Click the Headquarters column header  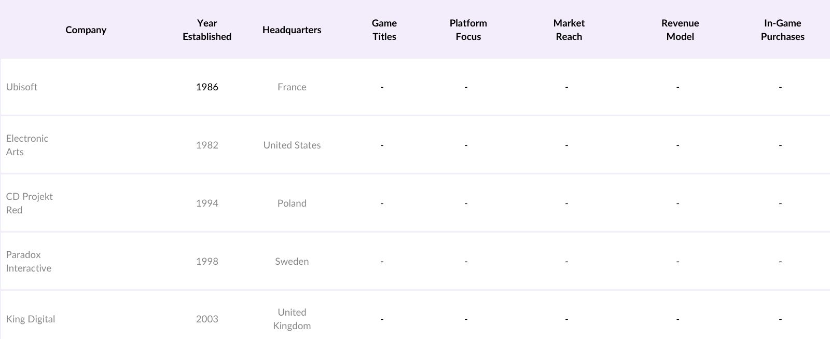click(x=292, y=30)
